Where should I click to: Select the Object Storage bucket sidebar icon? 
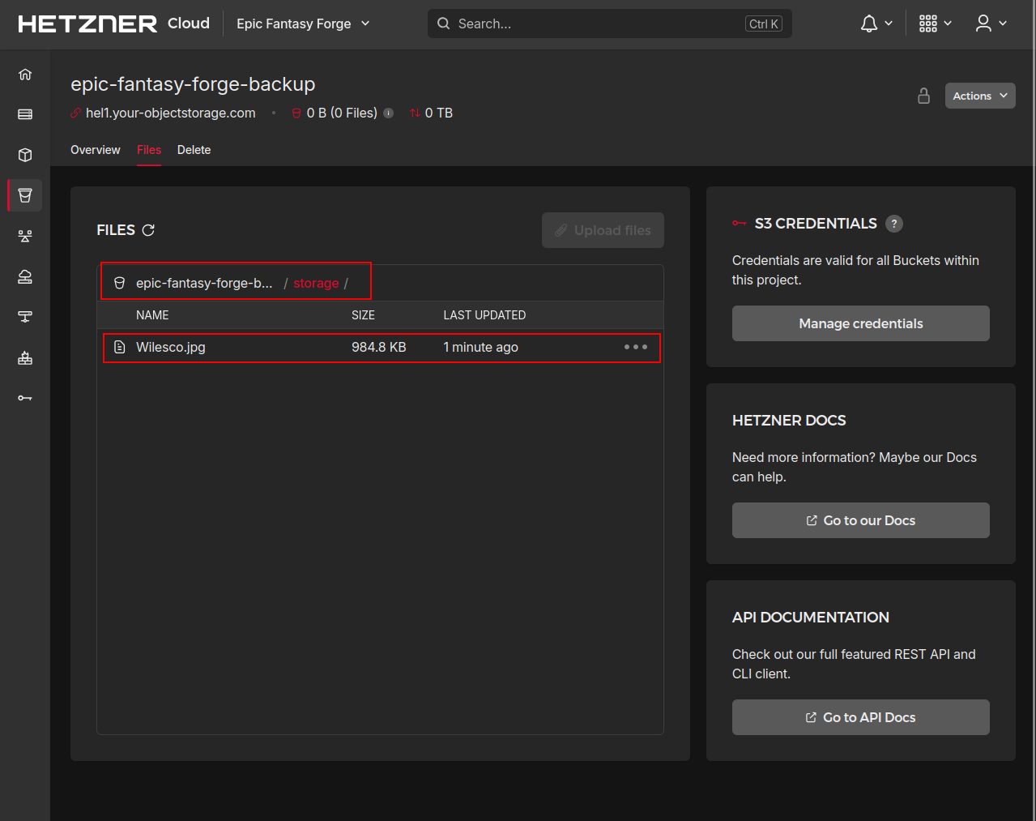click(x=25, y=195)
